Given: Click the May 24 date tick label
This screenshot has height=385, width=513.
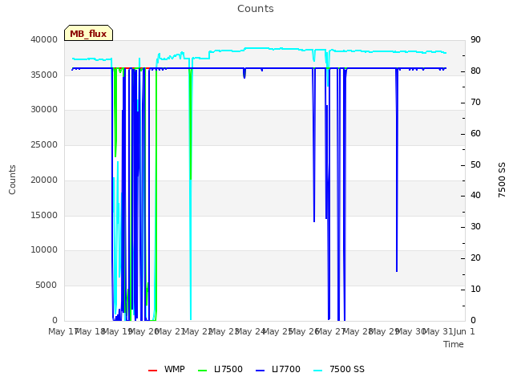Looking at the screenshot, I should [250, 331].
